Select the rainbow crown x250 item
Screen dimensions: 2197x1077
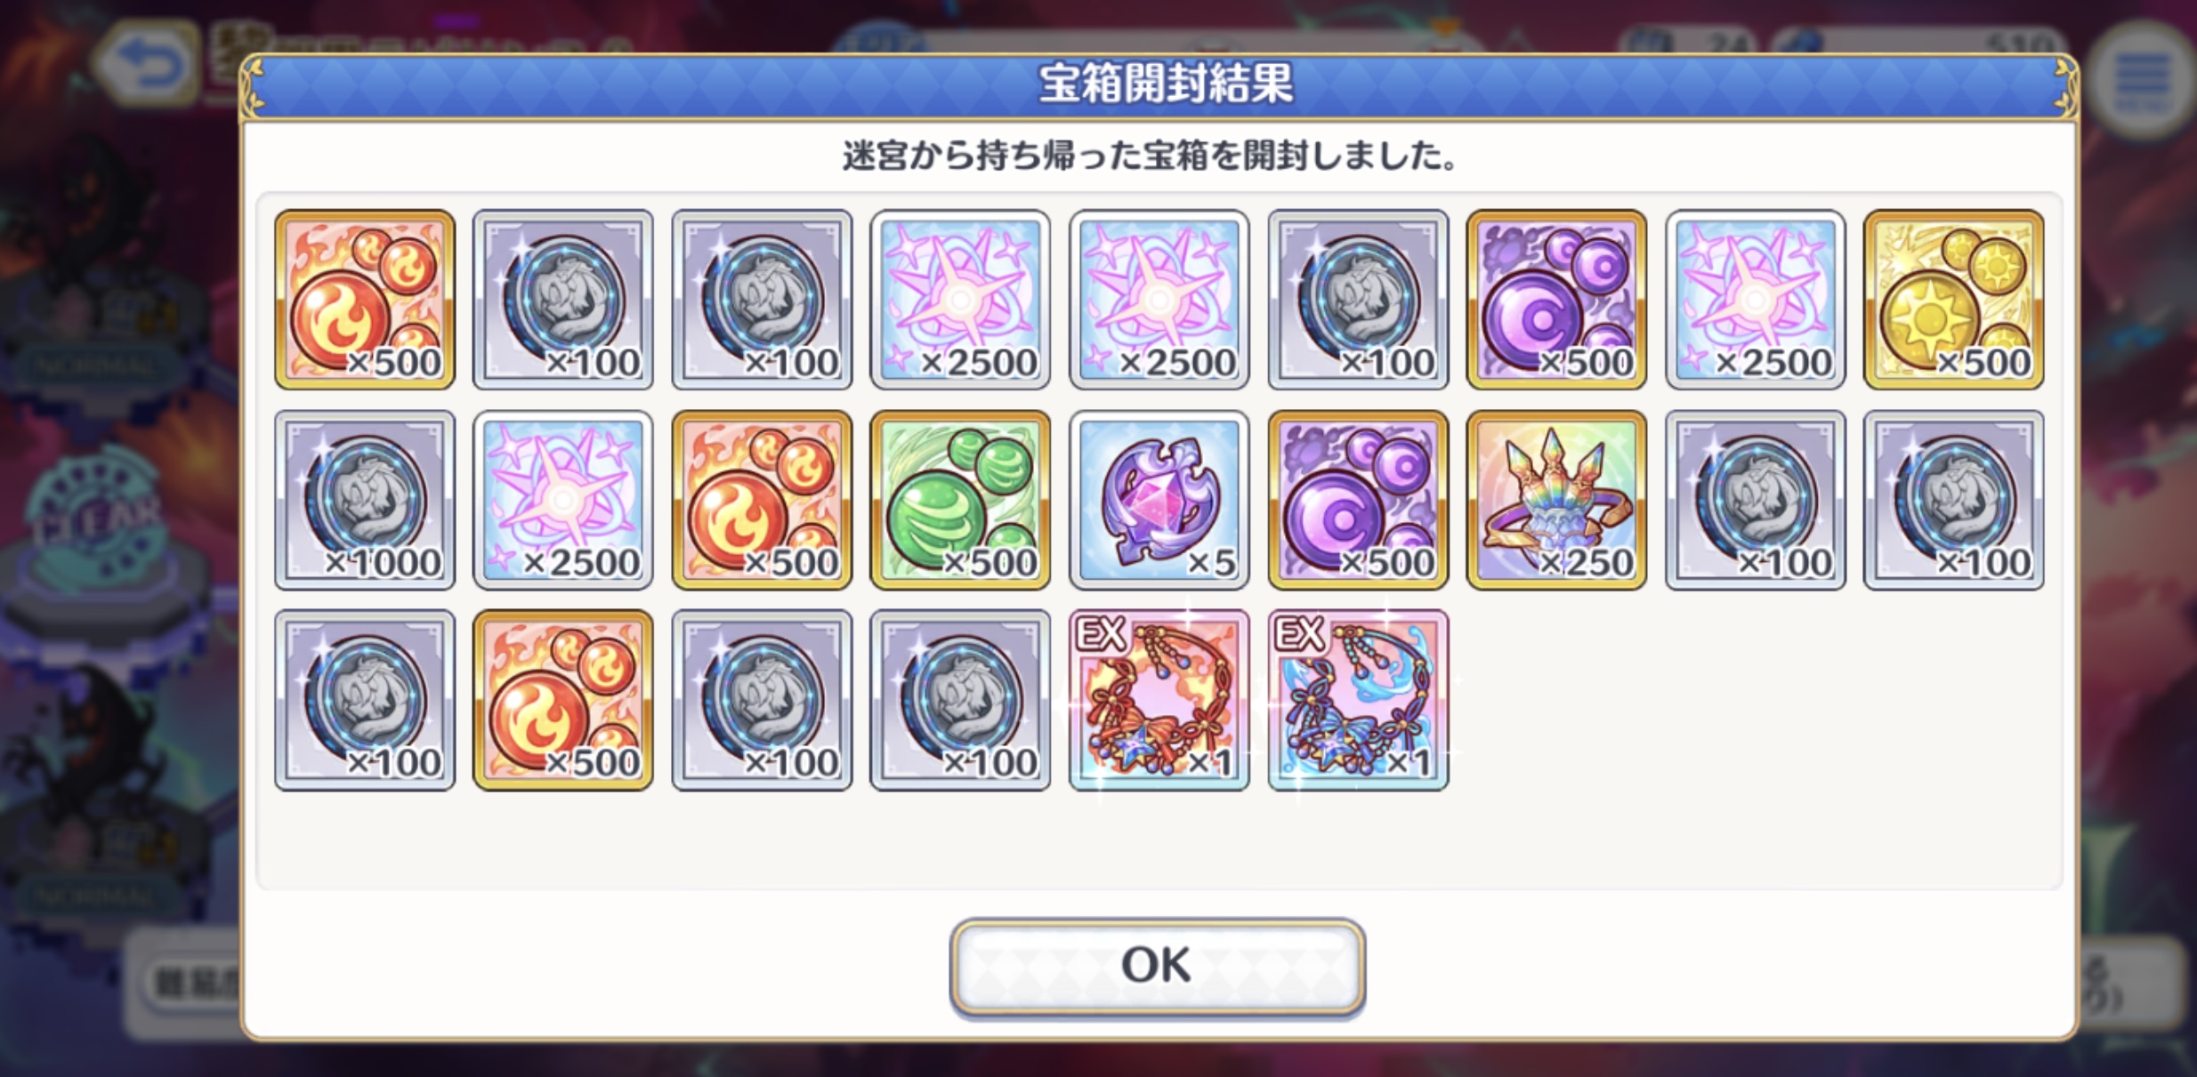pos(1555,500)
